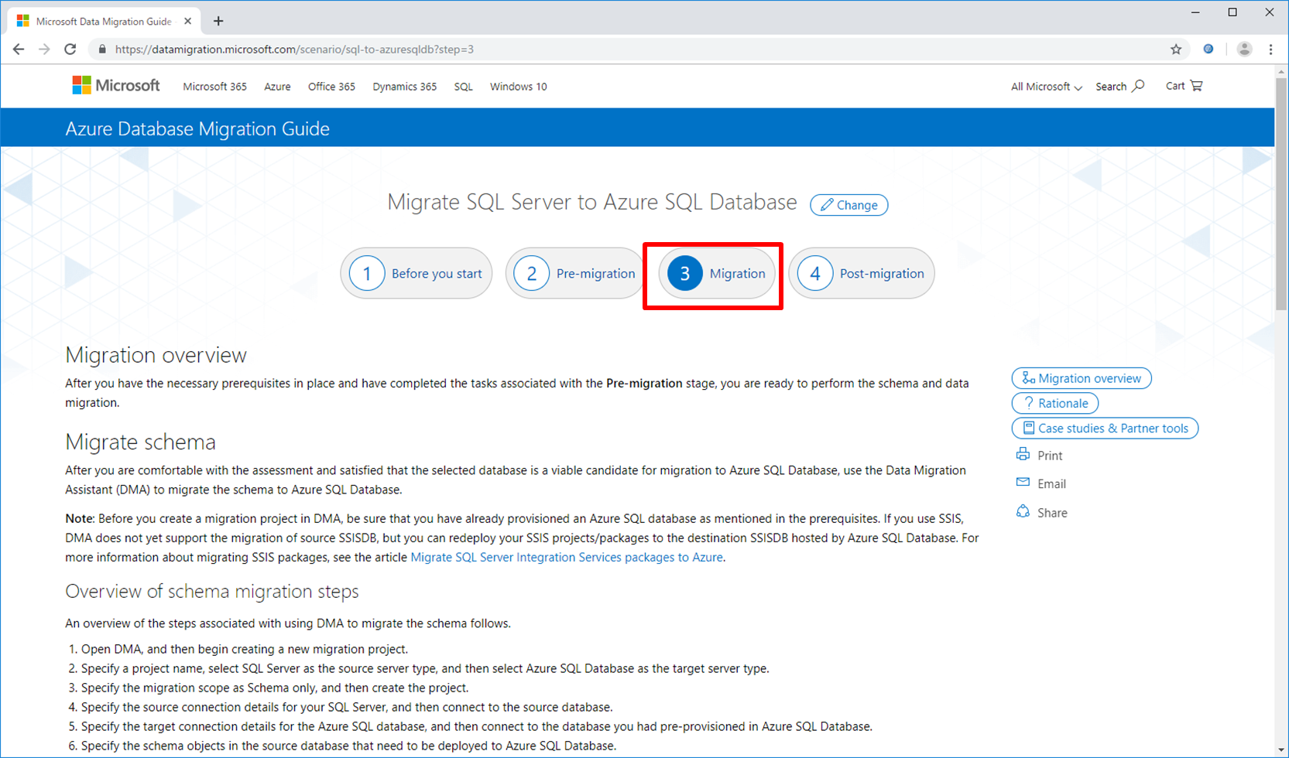The width and height of the screenshot is (1289, 758).
Task: Click the Cart label in header
Action: 1175,86
